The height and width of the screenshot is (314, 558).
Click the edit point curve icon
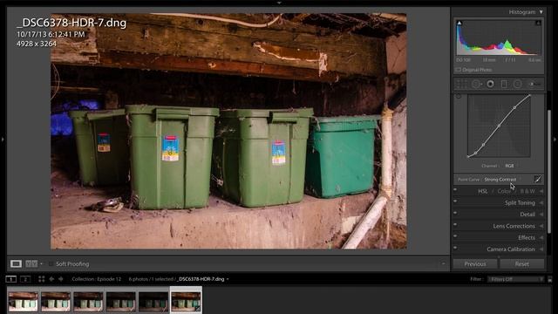(x=537, y=179)
